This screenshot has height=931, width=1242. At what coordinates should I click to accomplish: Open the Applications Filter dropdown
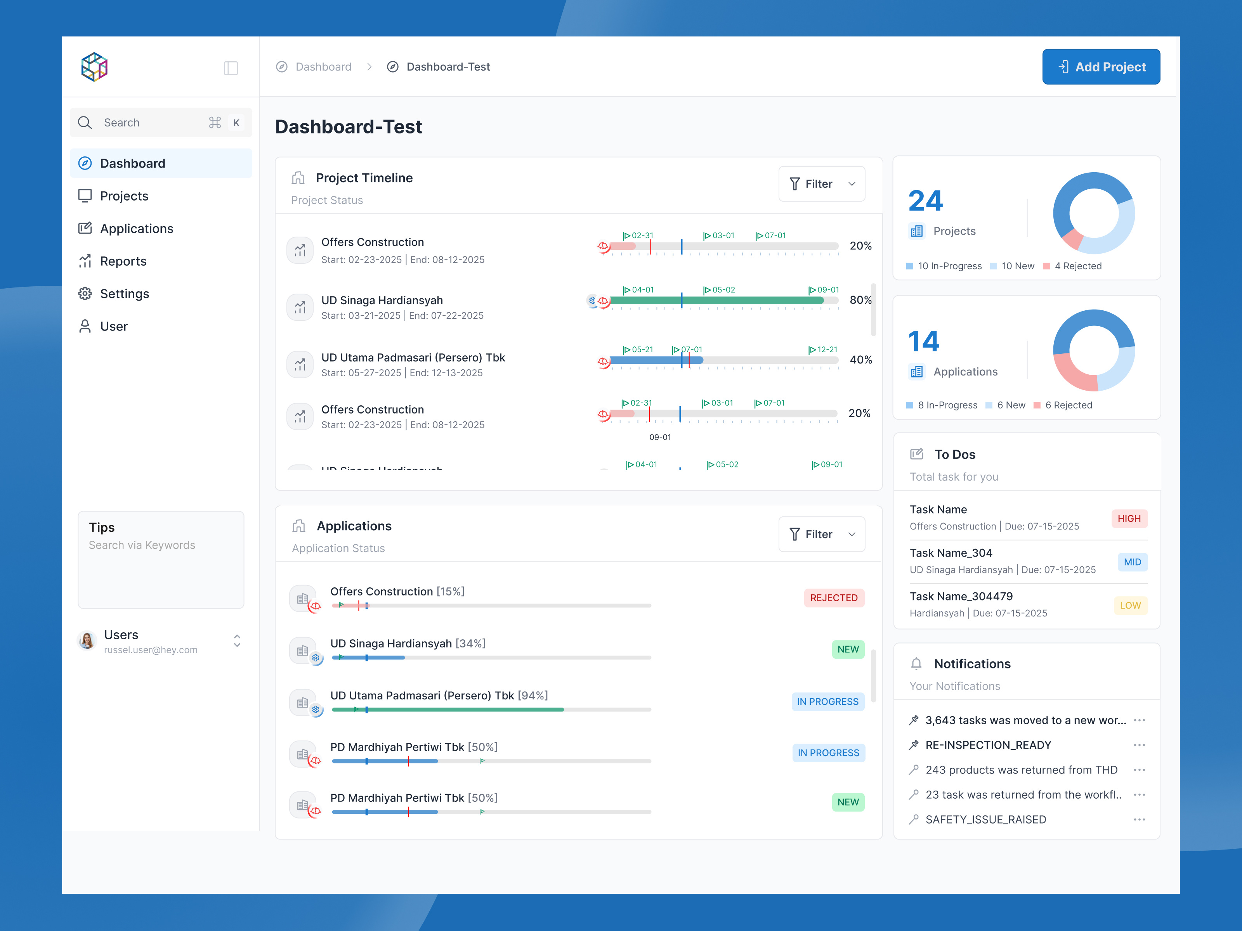pyautogui.click(x=821, y=534)
